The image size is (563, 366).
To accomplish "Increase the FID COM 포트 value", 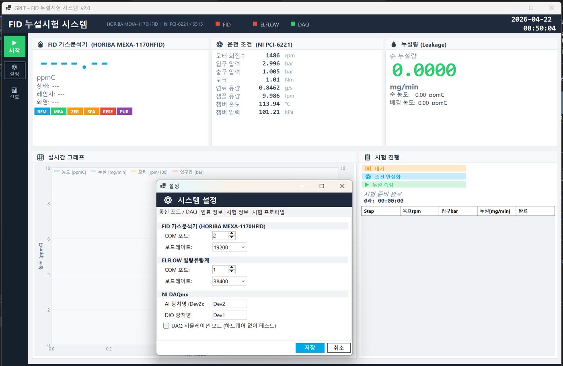I will tap(232, 234).
